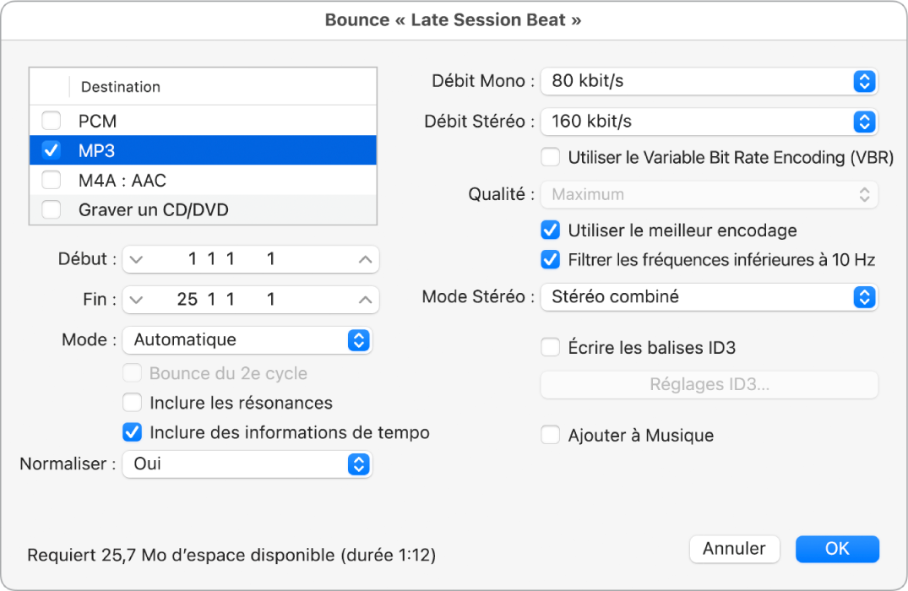Check Ajouter à Musique
This screenshot has width=908, height=591.
pyautogui.click(x=550, y=435)
